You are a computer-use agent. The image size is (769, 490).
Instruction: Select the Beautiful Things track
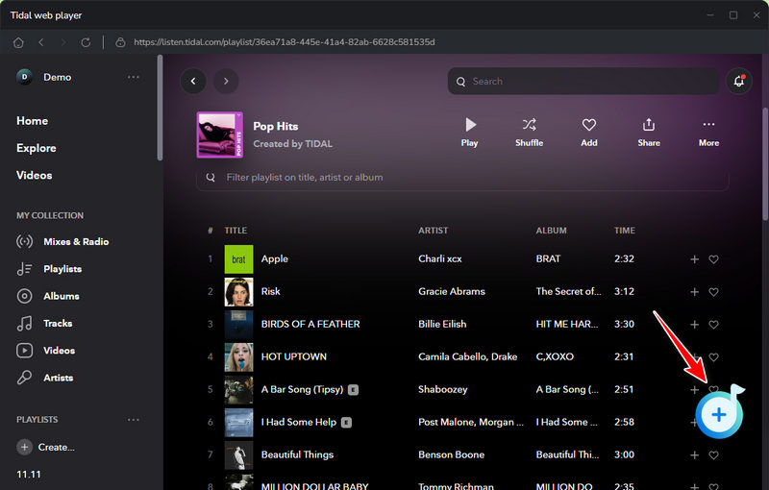tap(297, 454)
